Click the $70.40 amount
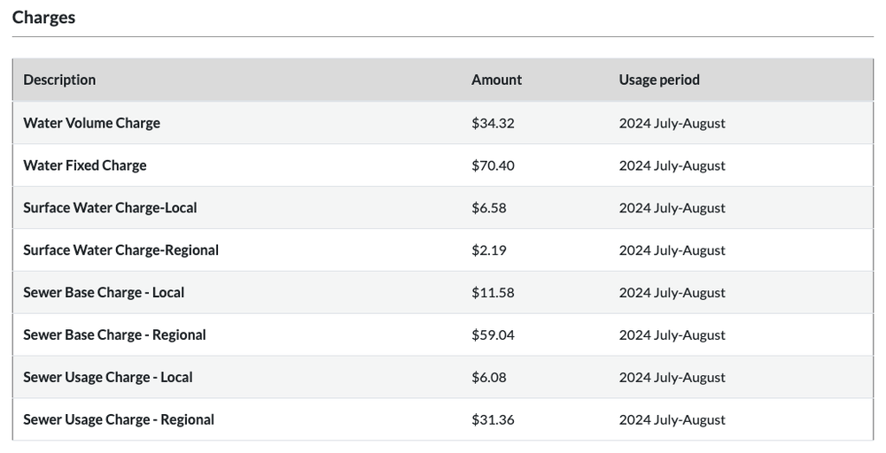The height and width of the screenshot is (453, 886). click(x=493, y=165)
